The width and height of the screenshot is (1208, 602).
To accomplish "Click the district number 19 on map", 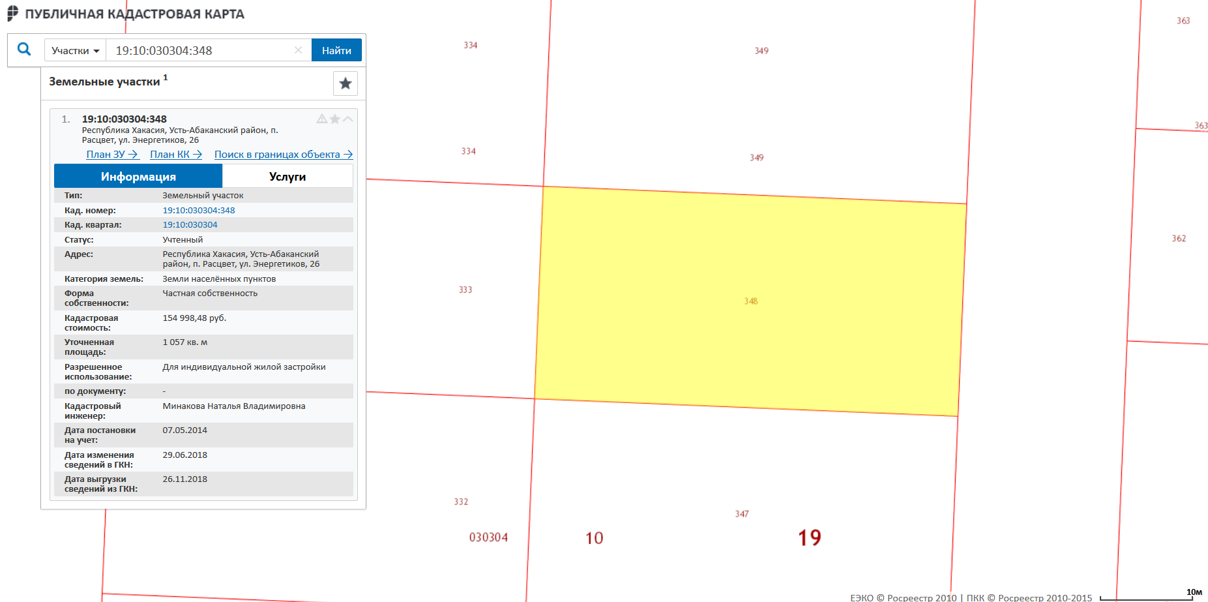I will 810,537.
